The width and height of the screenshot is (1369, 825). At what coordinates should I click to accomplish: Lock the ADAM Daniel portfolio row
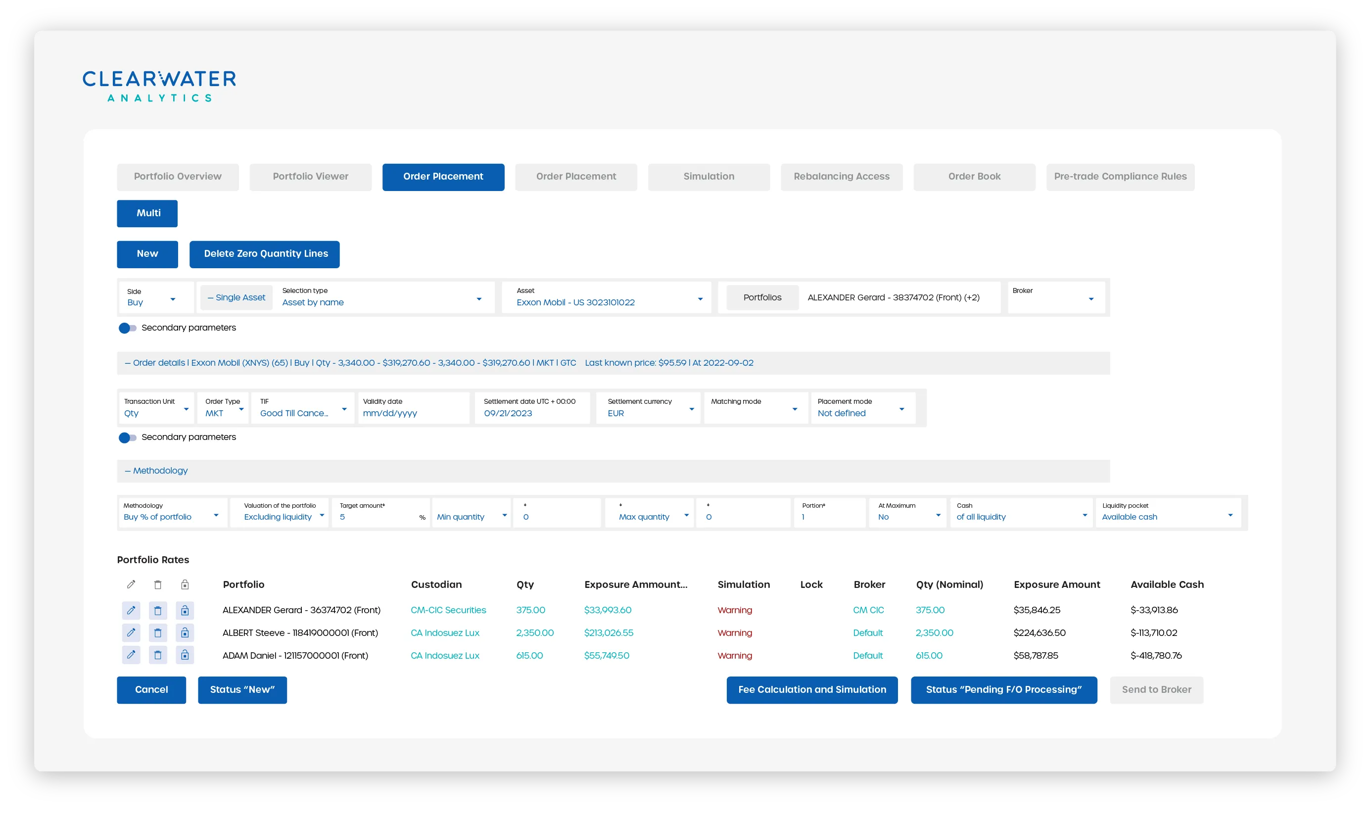click(x=185, y=655)
